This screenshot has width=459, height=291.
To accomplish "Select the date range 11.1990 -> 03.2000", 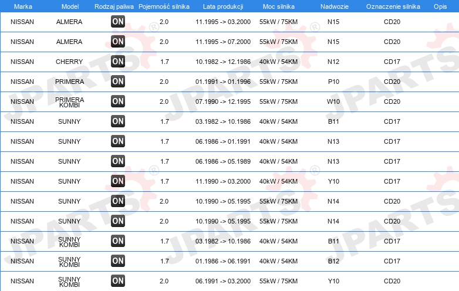I will [223, 181].
